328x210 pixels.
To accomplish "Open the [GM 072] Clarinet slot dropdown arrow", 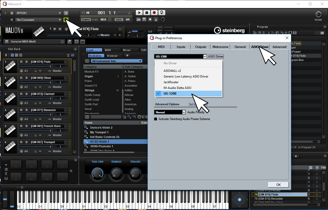I will click(x=66, y=94).
